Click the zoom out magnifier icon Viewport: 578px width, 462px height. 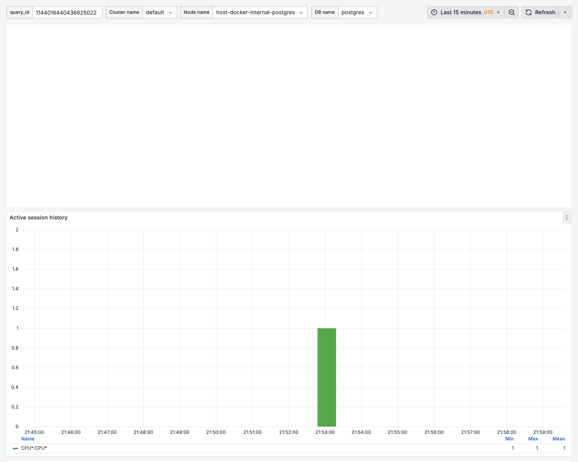(x=511, y=12)
